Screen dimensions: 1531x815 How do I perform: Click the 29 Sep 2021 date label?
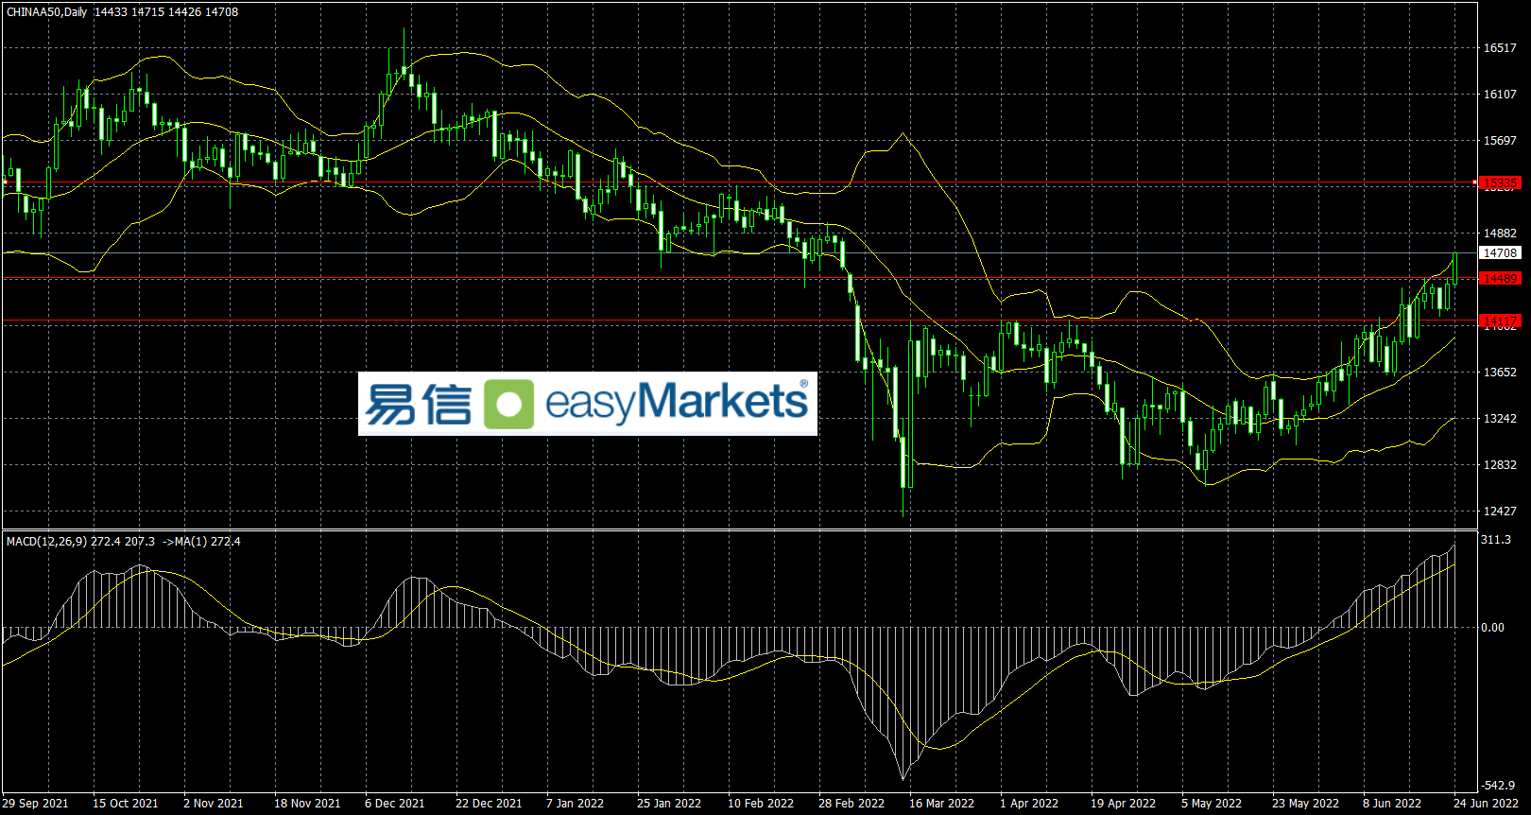click(35, 804)
